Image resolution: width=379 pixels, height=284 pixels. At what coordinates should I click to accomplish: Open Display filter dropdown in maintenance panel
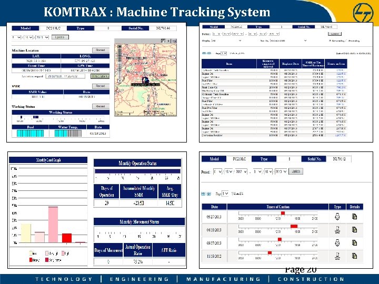point(226,40)
